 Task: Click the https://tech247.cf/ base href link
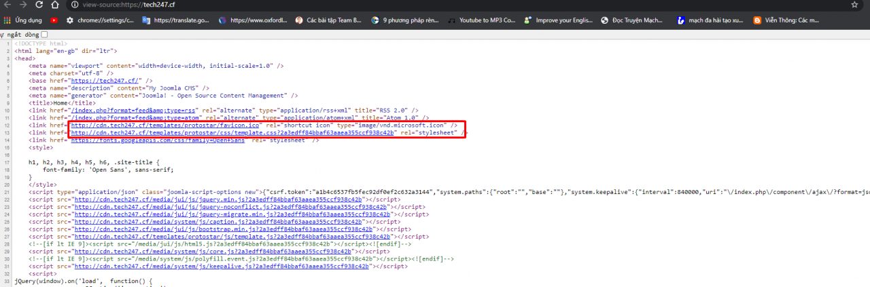pos(105,81)
